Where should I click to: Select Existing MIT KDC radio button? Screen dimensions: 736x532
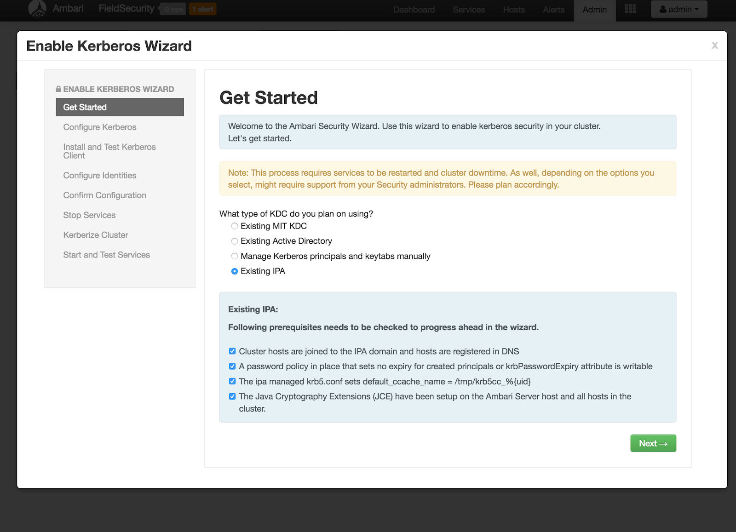[x=235, y=226]
